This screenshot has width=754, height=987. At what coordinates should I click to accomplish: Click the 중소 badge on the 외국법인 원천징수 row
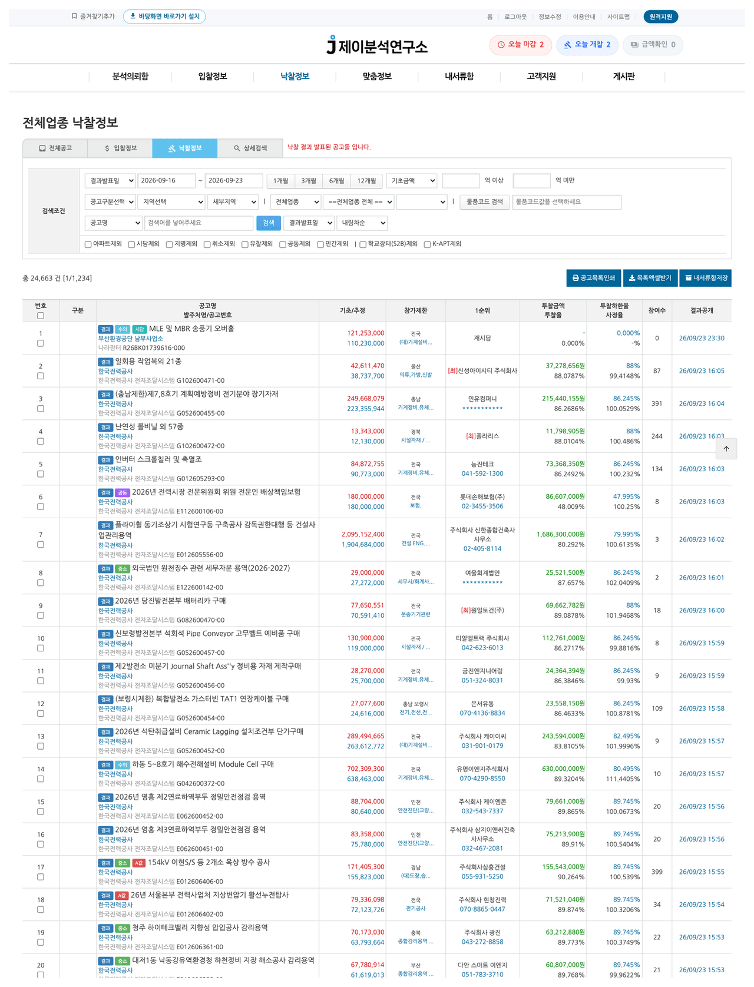coord(123,569)
